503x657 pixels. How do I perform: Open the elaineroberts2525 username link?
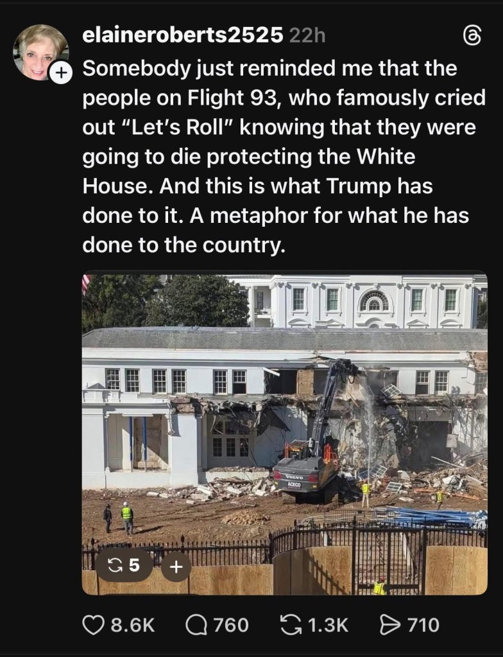tap(183, 35)
